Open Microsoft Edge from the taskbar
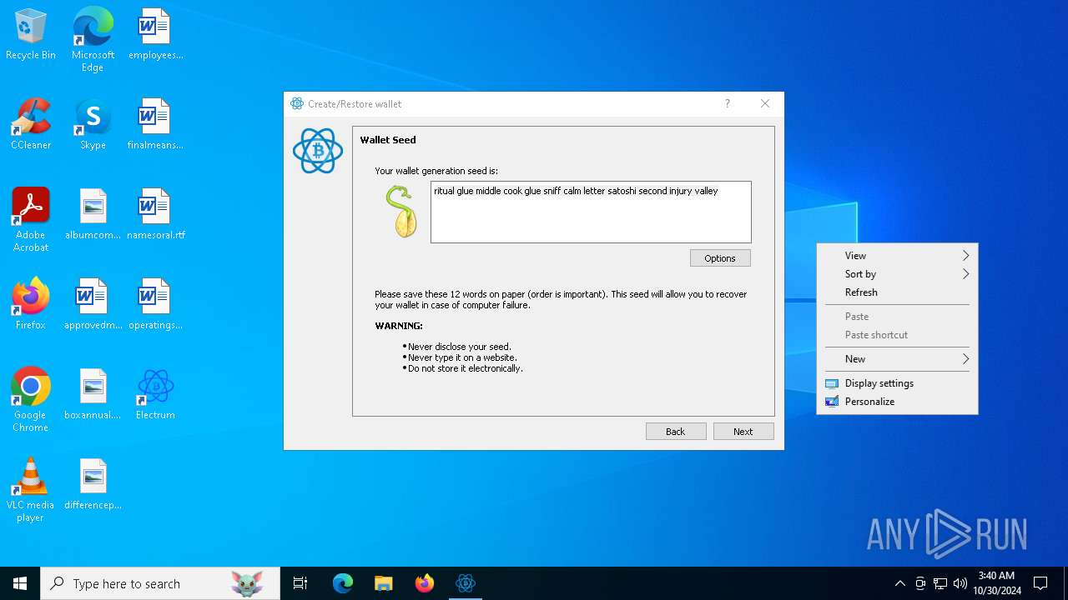The height and width of the screenshot is (600, 1068). coord(343,583)
